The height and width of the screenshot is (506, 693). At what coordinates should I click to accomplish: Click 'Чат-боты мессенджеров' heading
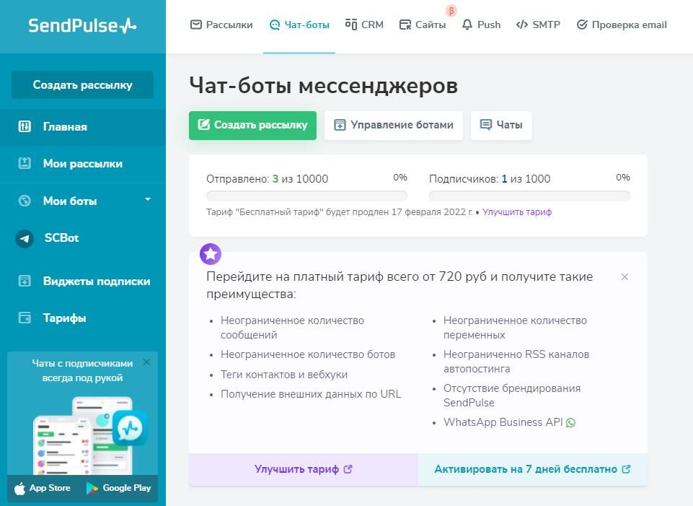click(324, 85)
